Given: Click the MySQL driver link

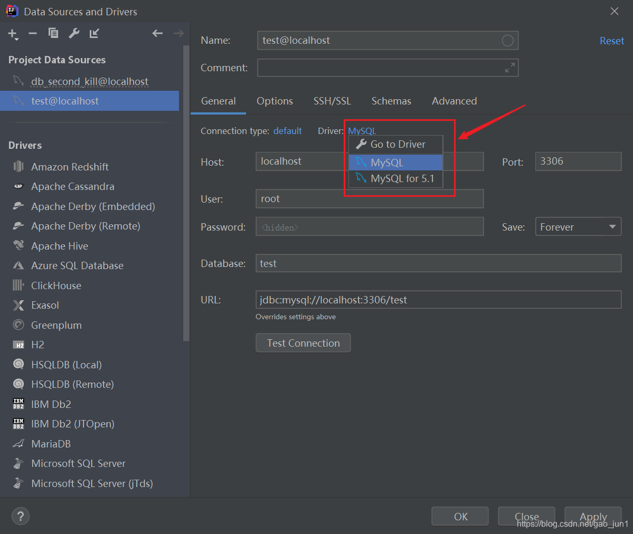Looking at the screenshot, I should 362,131.
